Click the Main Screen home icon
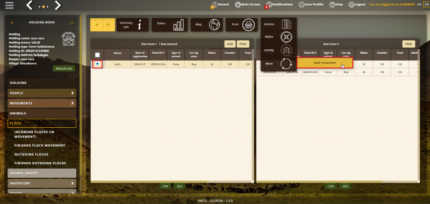 (238, 5)
